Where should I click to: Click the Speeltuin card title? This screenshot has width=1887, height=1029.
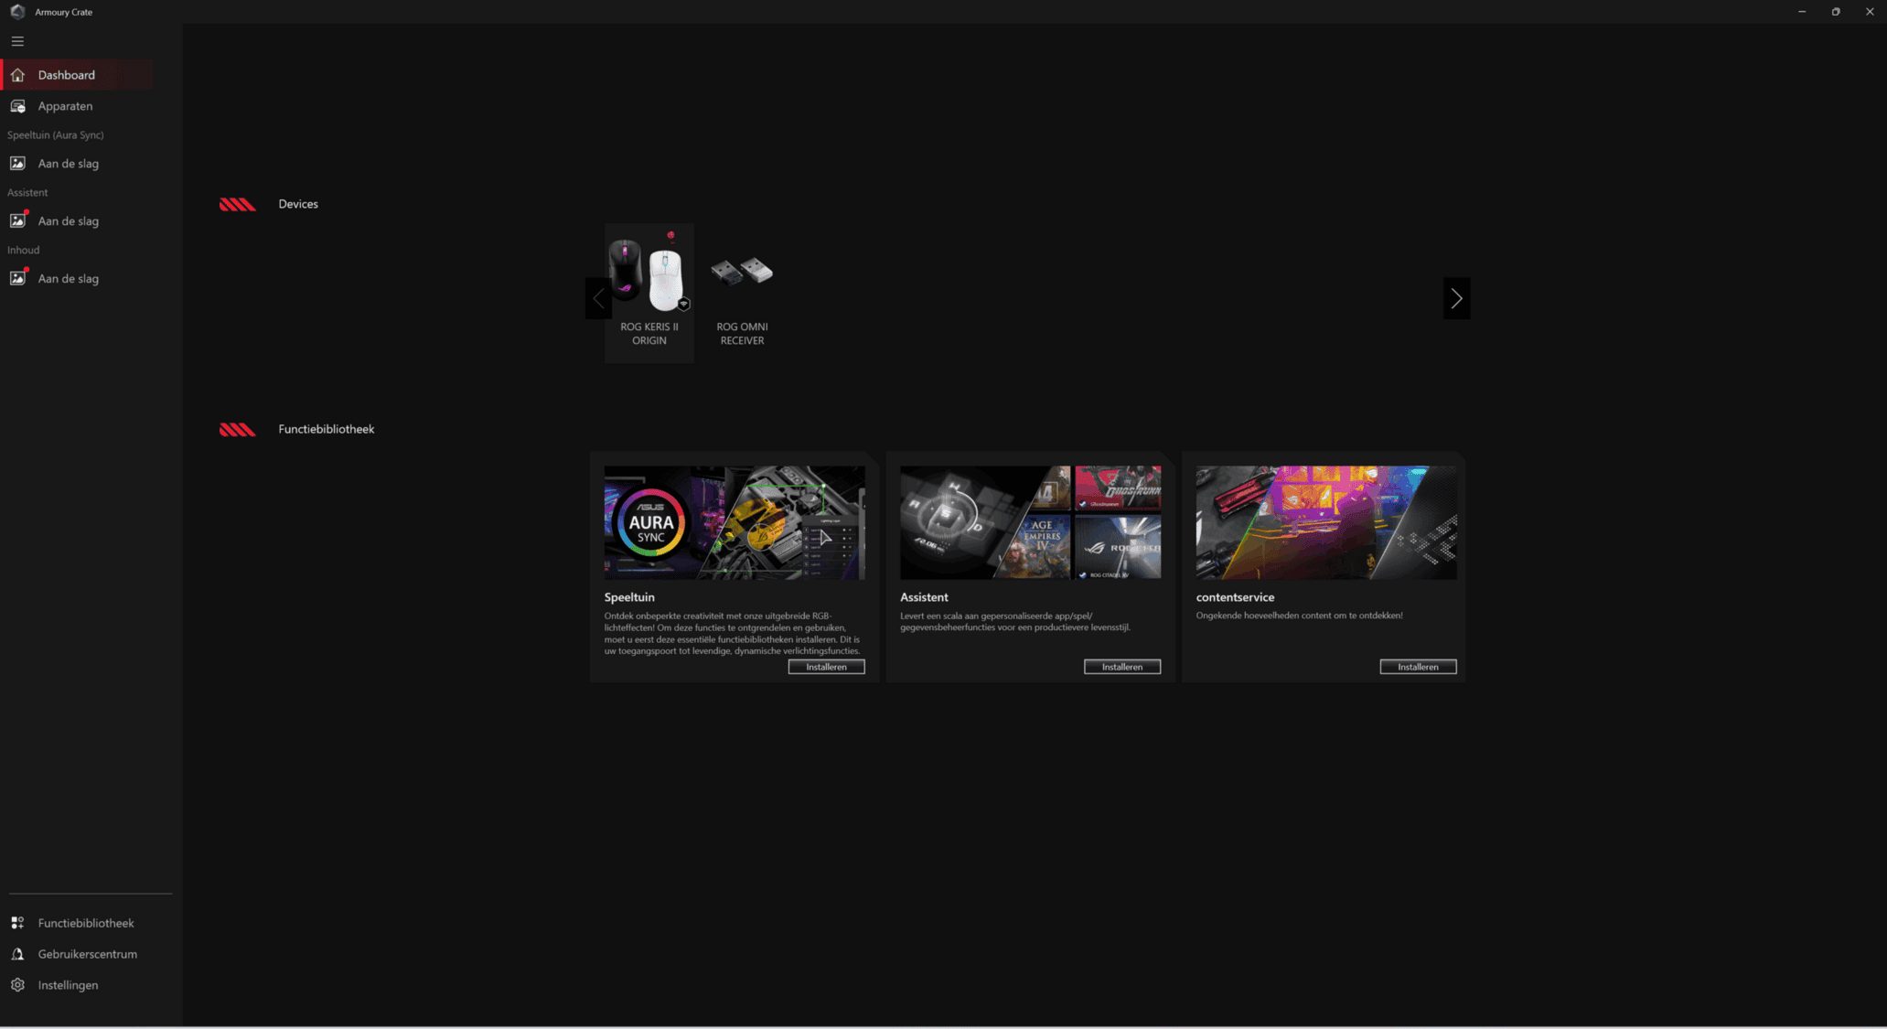[x=629, y=597]
